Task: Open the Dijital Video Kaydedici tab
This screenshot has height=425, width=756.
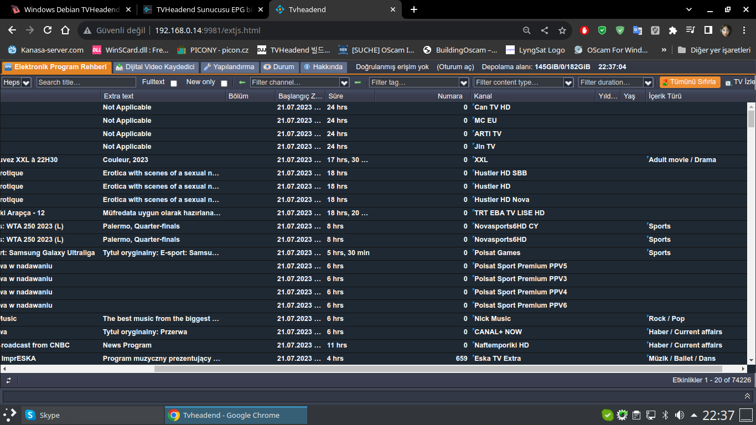Action: pos(155,67)
